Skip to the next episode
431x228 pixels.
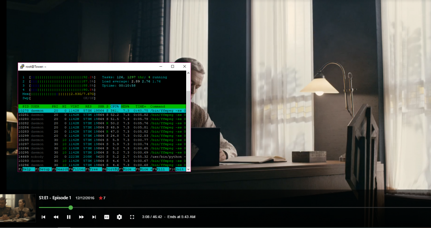(x=94, y=217)
